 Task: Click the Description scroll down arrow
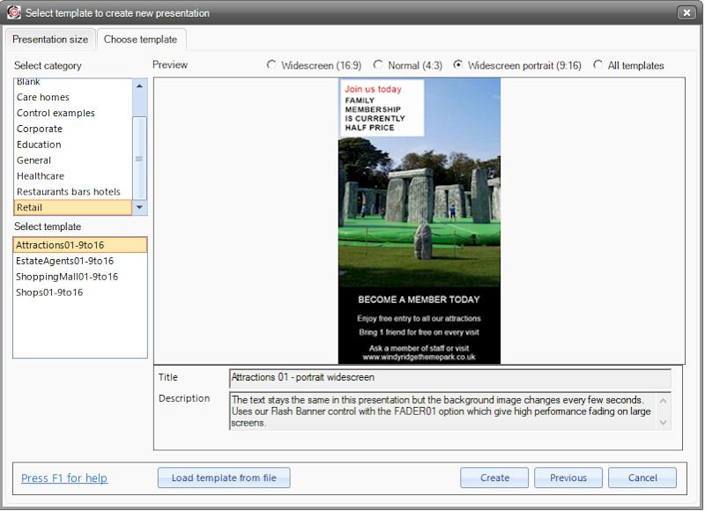click(x=664, y=423)
